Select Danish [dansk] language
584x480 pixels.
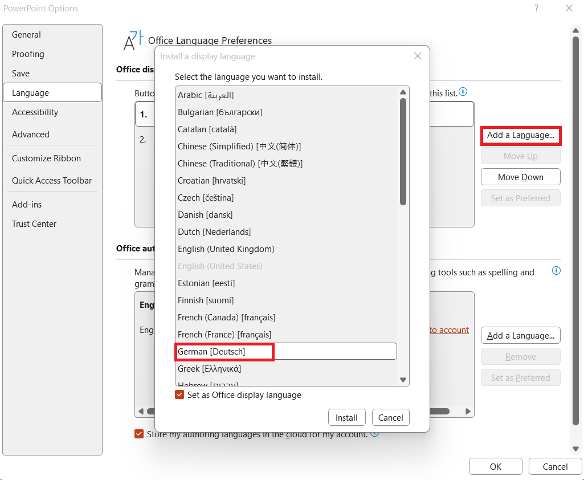pos(286,215)
